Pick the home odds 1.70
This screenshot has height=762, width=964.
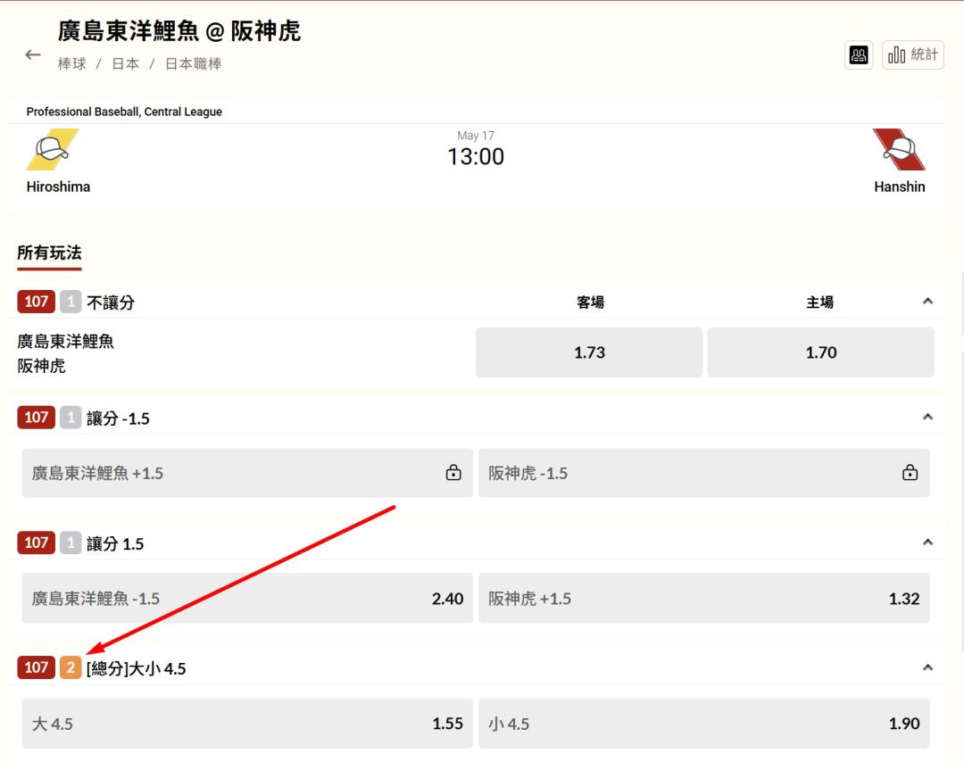pos(820,352)
